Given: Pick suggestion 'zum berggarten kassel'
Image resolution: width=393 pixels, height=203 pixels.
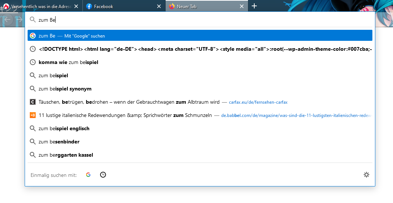Looking at the screenshot, I should coord(65,155).
